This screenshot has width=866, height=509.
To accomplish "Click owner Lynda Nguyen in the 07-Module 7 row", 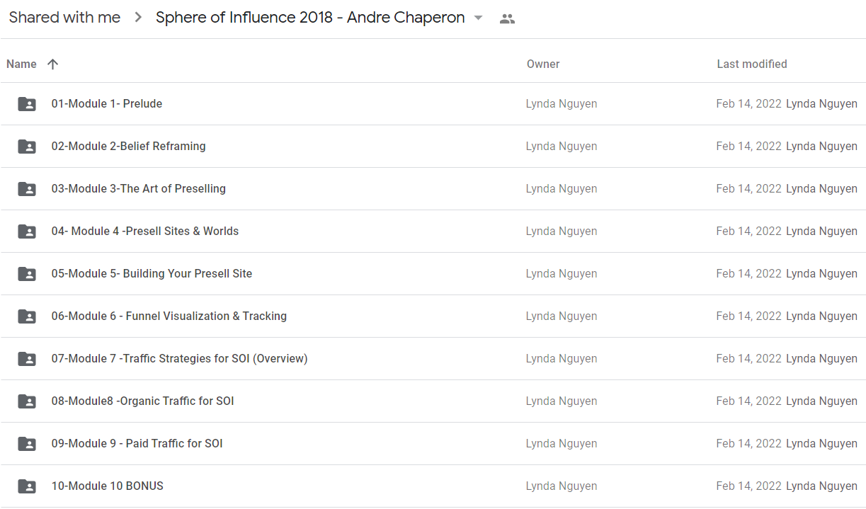I will [x=562, y=358].
